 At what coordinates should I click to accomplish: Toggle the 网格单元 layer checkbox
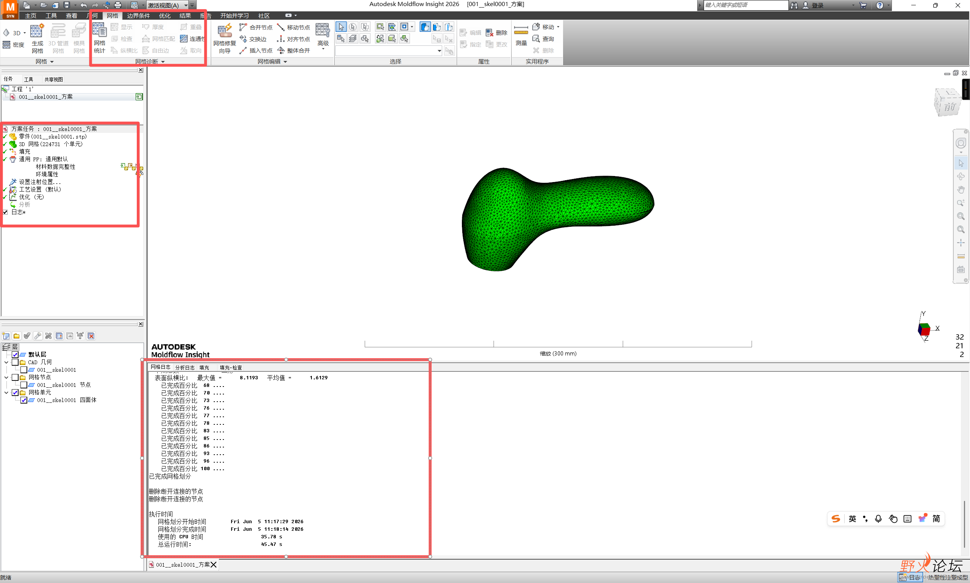(15, 393)
